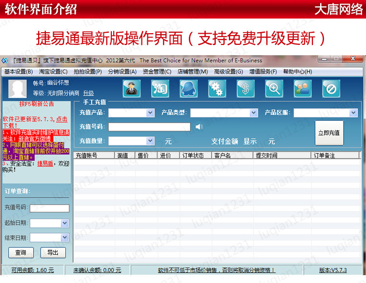
Task: Click the app logo in title bar
Action: point(5,61)
